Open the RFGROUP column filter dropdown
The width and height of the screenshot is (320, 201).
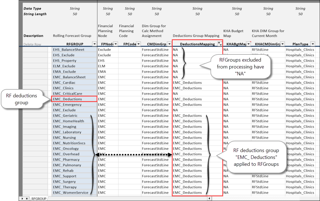[x=94, y=44]
